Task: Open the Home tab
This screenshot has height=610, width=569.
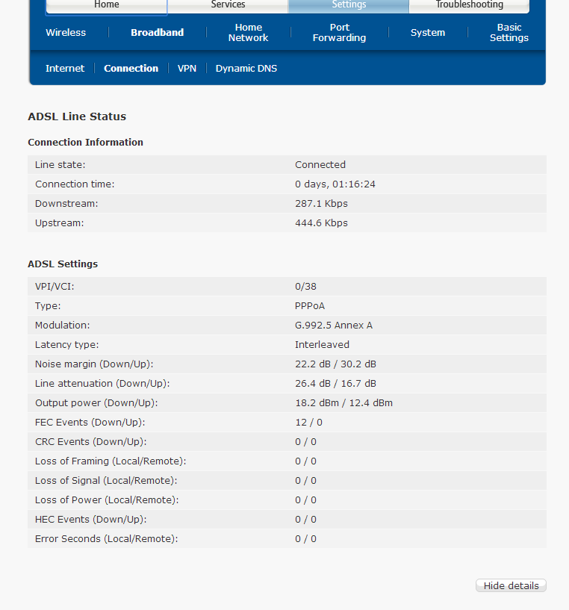Action: (x=107, y=6)
